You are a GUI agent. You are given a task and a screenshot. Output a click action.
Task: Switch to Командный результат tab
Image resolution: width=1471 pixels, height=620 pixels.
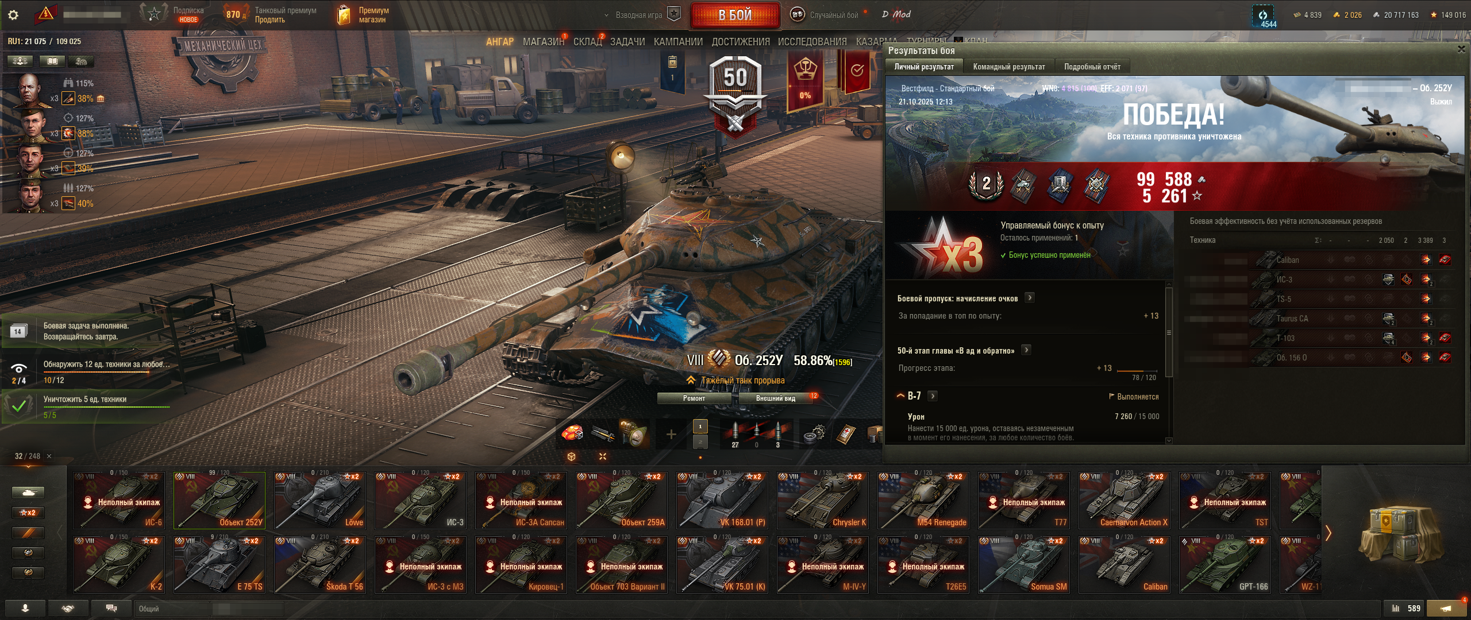(x=1009, y=67)
